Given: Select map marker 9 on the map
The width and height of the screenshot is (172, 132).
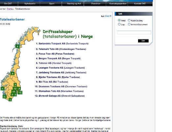Looking at the screenshot, I should click(15, 84).
